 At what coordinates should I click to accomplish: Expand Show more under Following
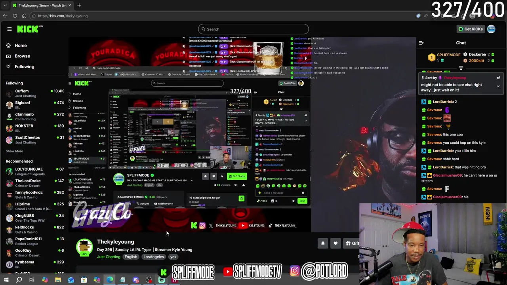coord(14,151)
